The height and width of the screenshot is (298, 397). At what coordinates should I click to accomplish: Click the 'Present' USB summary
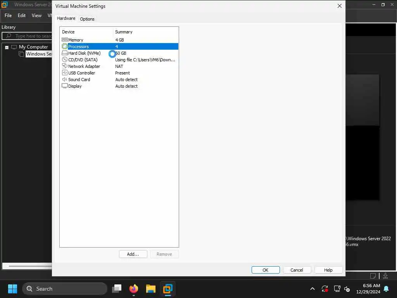pyautogui.click(x=122, y=73)
